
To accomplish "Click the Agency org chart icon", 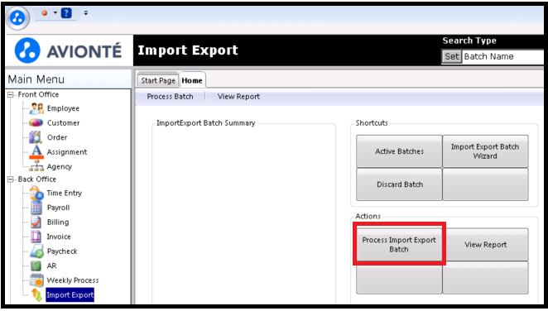I will coord(36,166).
